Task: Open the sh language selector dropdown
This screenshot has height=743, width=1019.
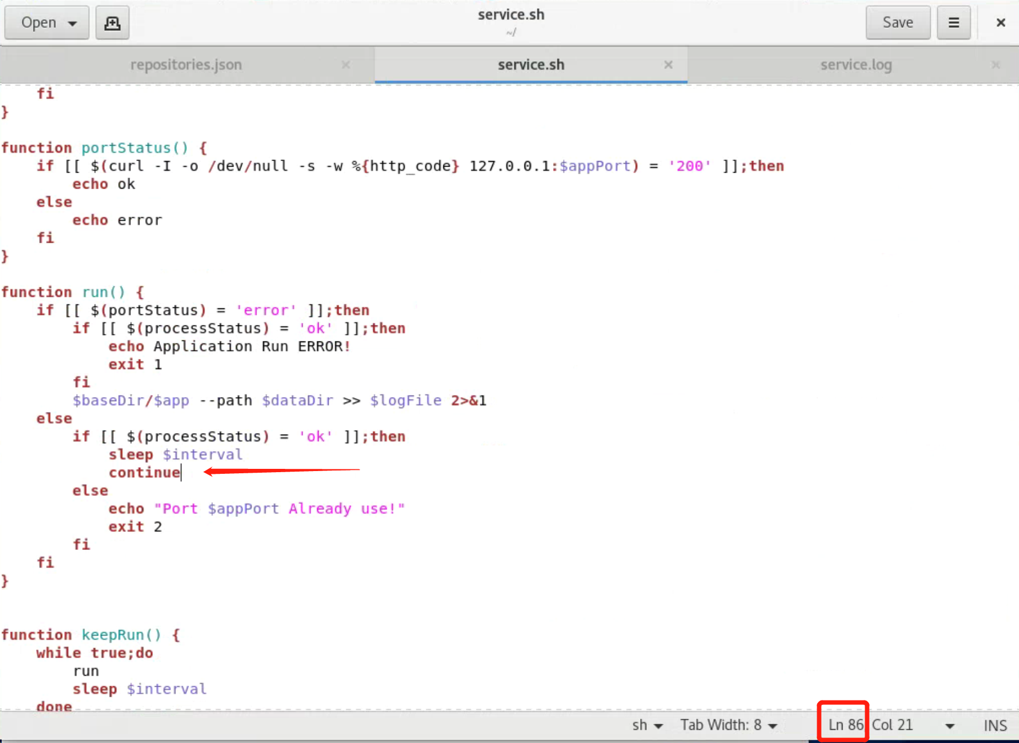Action: click(647, 725)
